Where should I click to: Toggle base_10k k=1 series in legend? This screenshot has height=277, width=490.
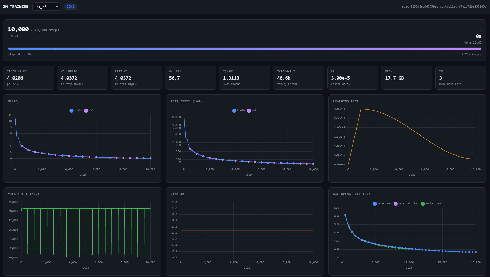click(x=406, y=204)
